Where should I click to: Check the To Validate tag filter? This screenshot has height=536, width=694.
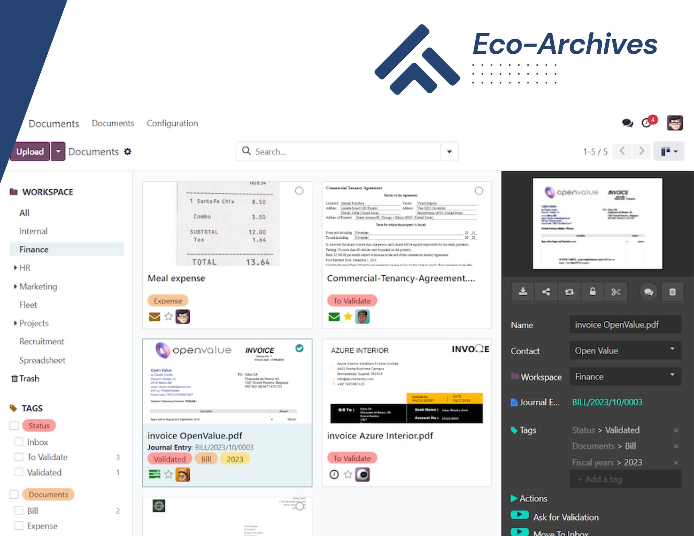pos(19,457)
